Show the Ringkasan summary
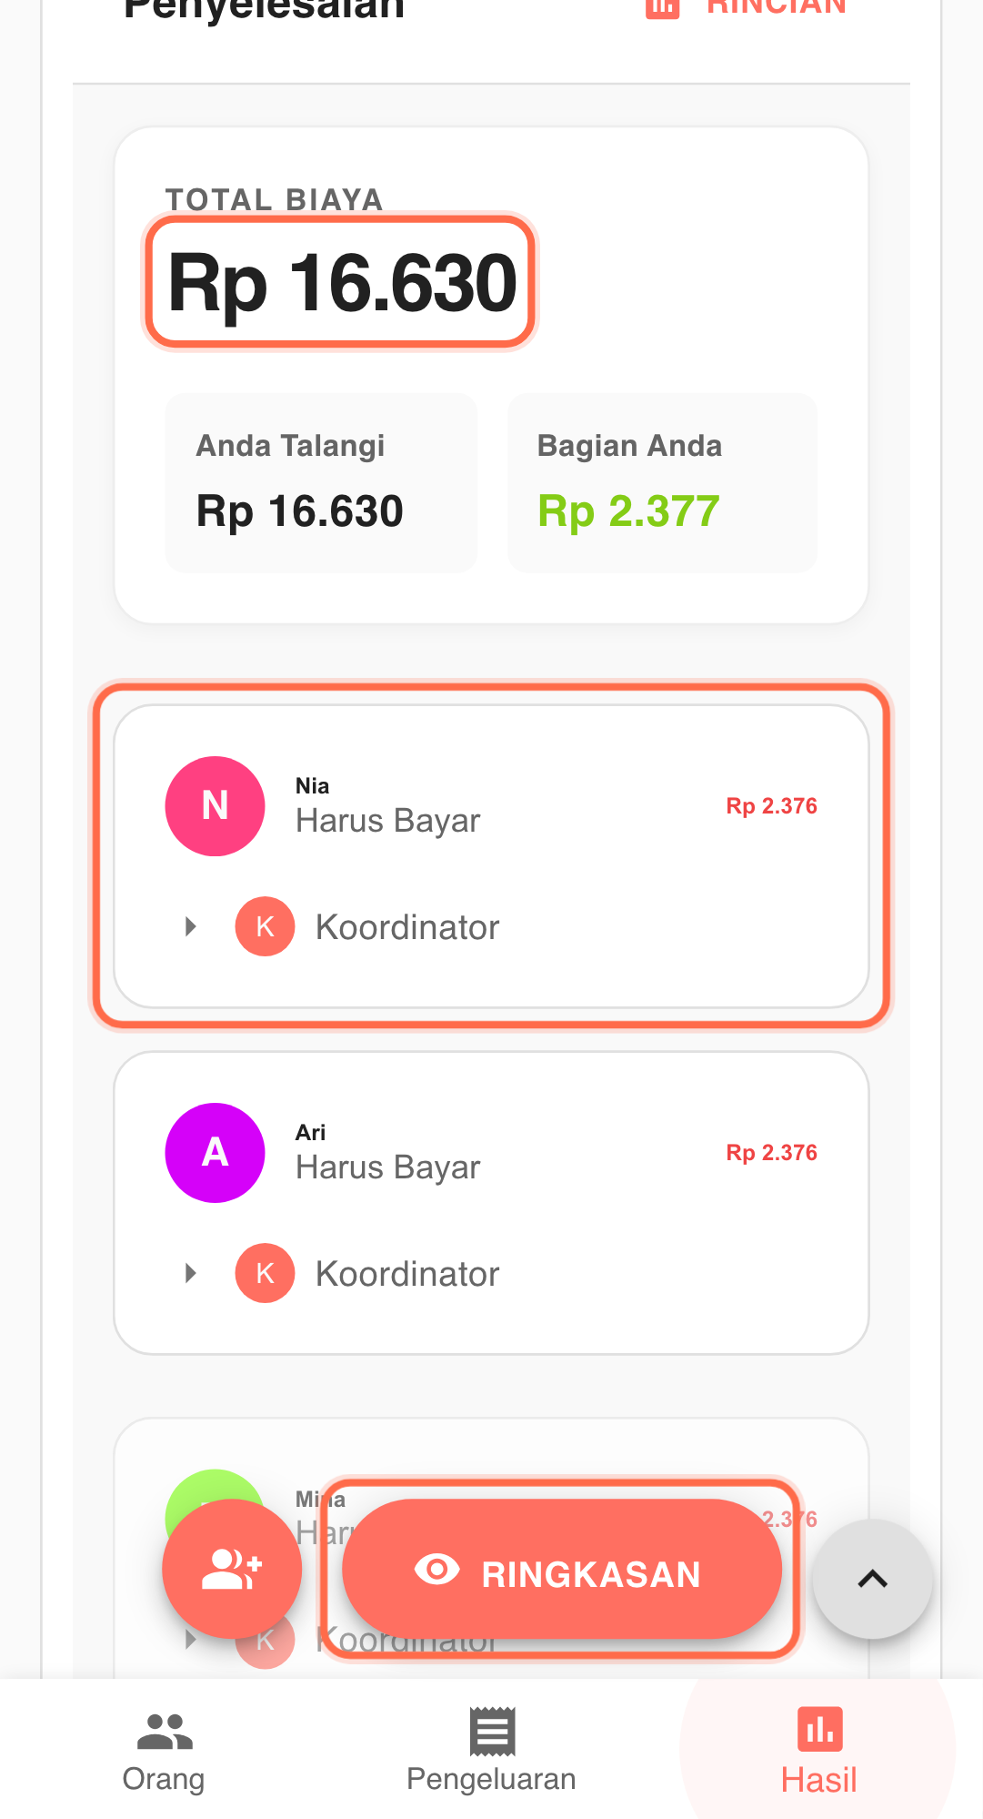Image resolution: width=983 pixels, height=1819 pixels. tap(562, 1570)
